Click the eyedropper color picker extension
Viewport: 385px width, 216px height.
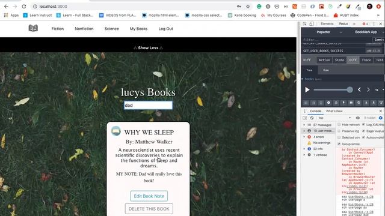[x=339, y=7]
